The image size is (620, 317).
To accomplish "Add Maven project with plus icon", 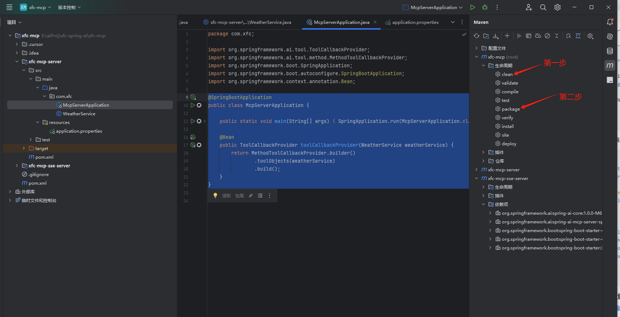I will [507, 36].
